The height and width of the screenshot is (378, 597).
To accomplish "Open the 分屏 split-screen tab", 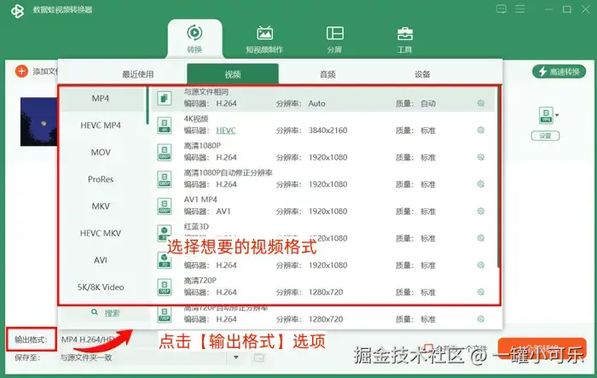I will pos(334,38).
